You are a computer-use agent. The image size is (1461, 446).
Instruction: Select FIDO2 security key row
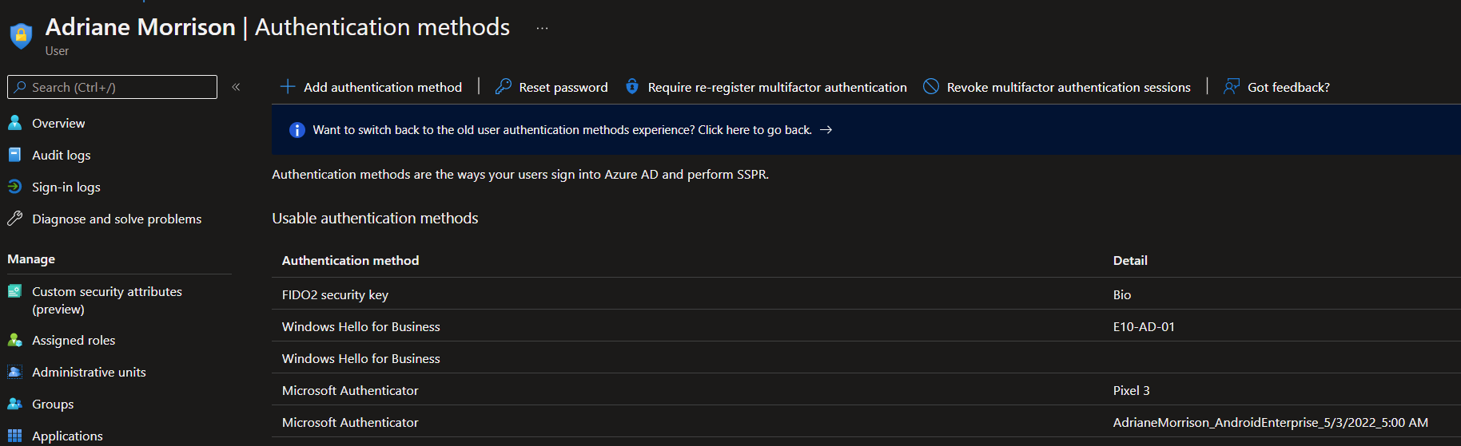[x=866, y=294]
